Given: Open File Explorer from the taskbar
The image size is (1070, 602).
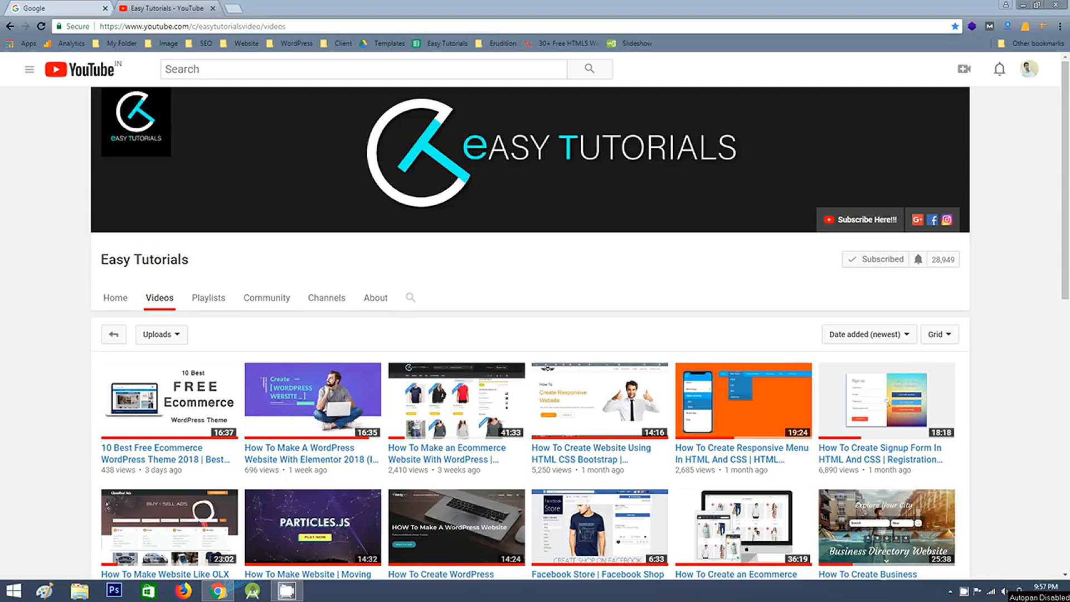Looking at the screenshot, I should (80, 591).
